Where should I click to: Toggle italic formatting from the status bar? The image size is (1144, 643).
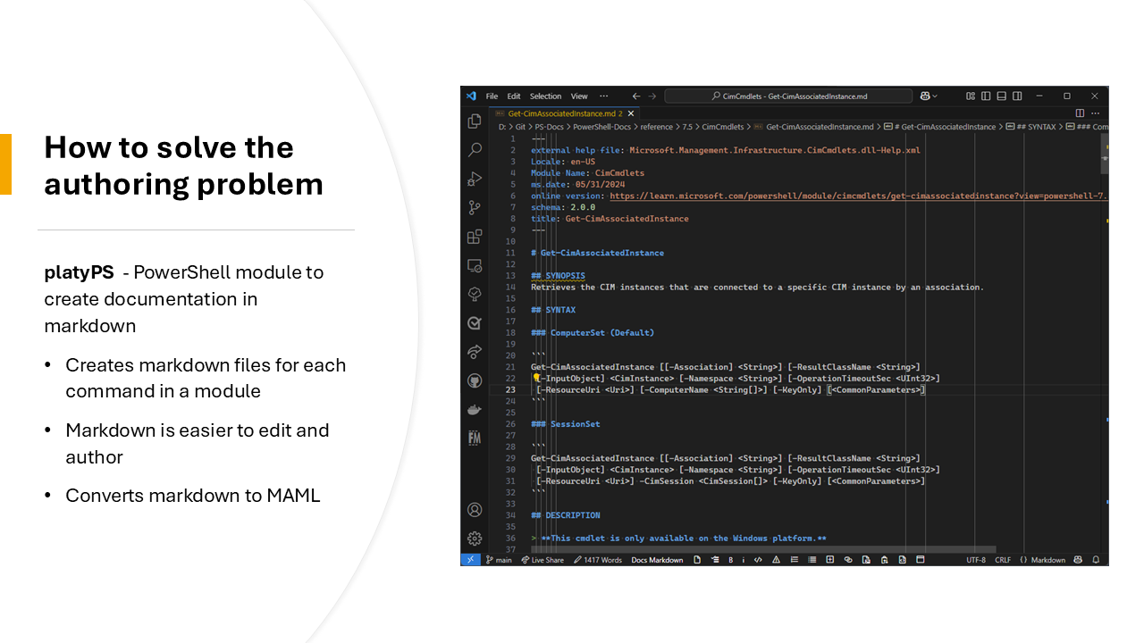click(x=744, y=559)
